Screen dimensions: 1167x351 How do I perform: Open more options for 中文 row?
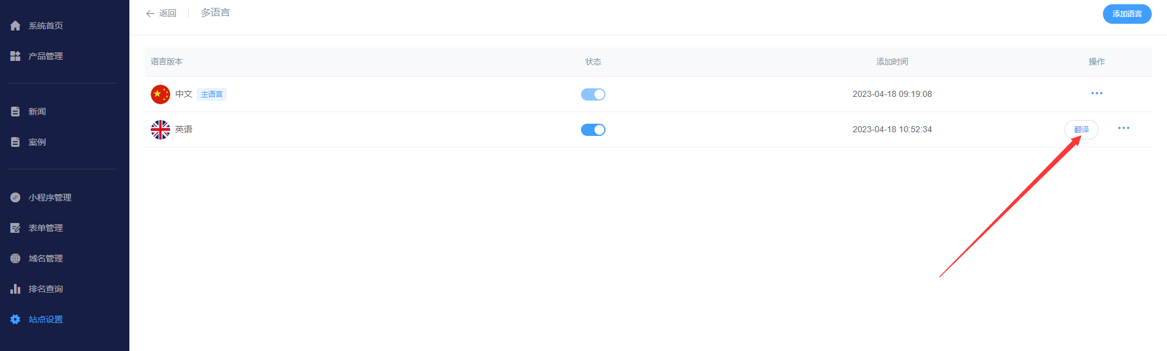(1096, 93)
